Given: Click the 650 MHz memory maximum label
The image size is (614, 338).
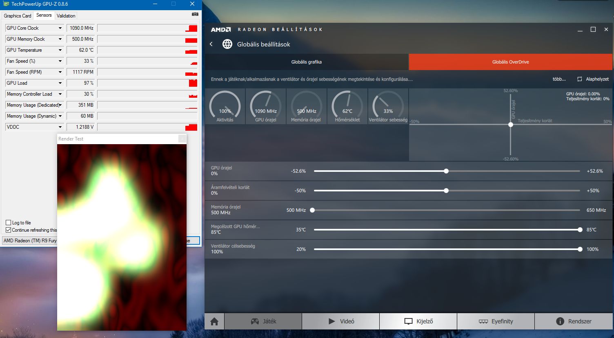Looking at the screenshot, I should (x=596, y=210).
